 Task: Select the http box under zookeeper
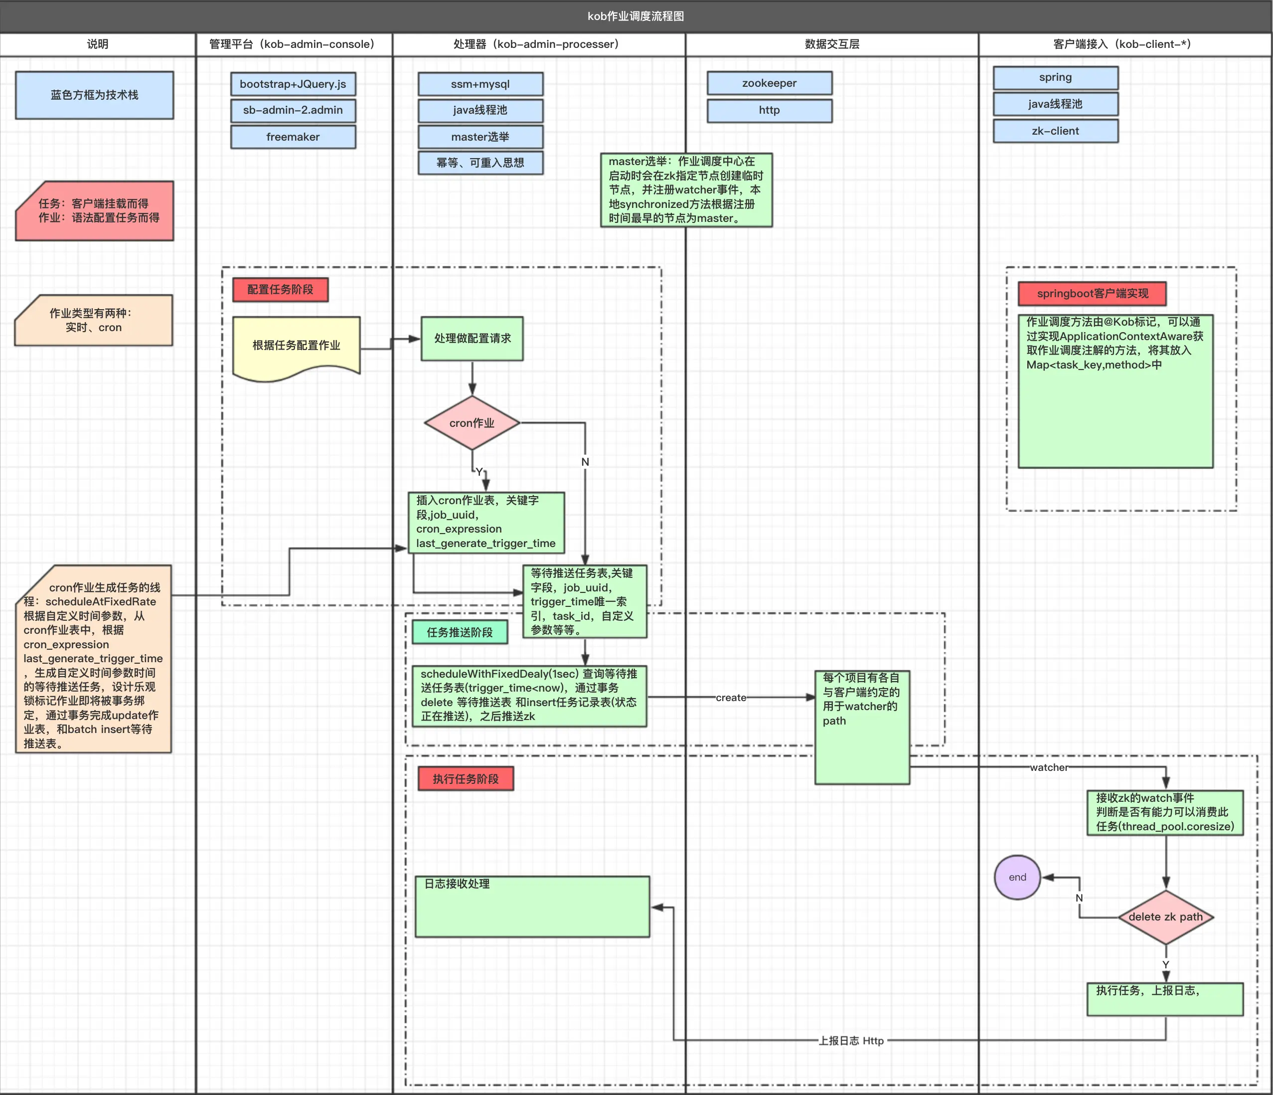770,111
